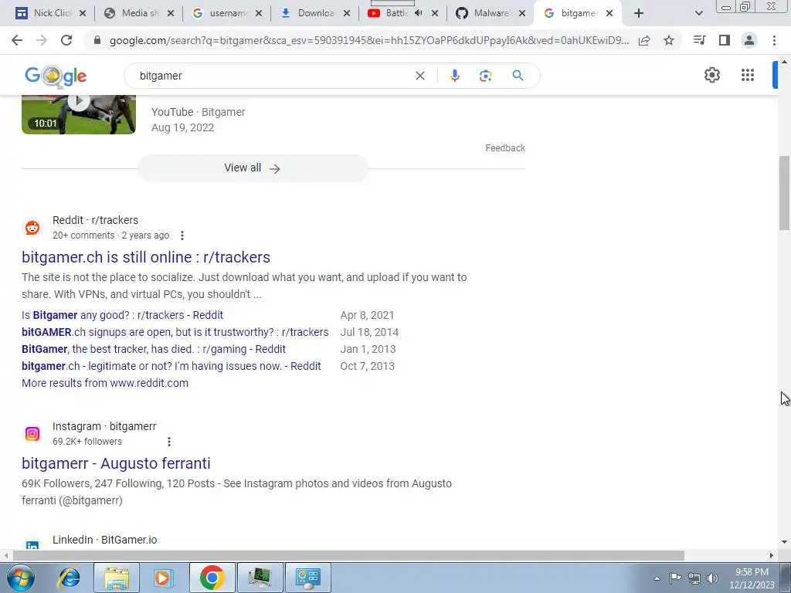Clear the search box with X
Viewport: 791px width, 593px height.
419,76
